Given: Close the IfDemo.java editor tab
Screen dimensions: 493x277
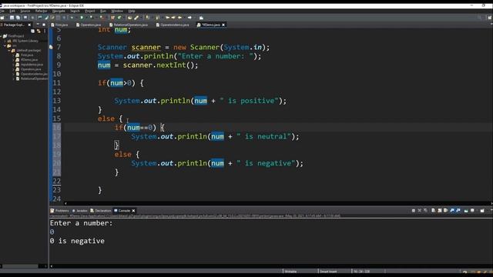Looking at the screenshot, I should [x=223, y=25].
